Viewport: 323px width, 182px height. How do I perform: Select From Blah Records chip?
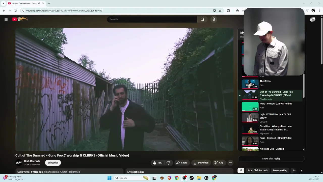coord(258,170)
